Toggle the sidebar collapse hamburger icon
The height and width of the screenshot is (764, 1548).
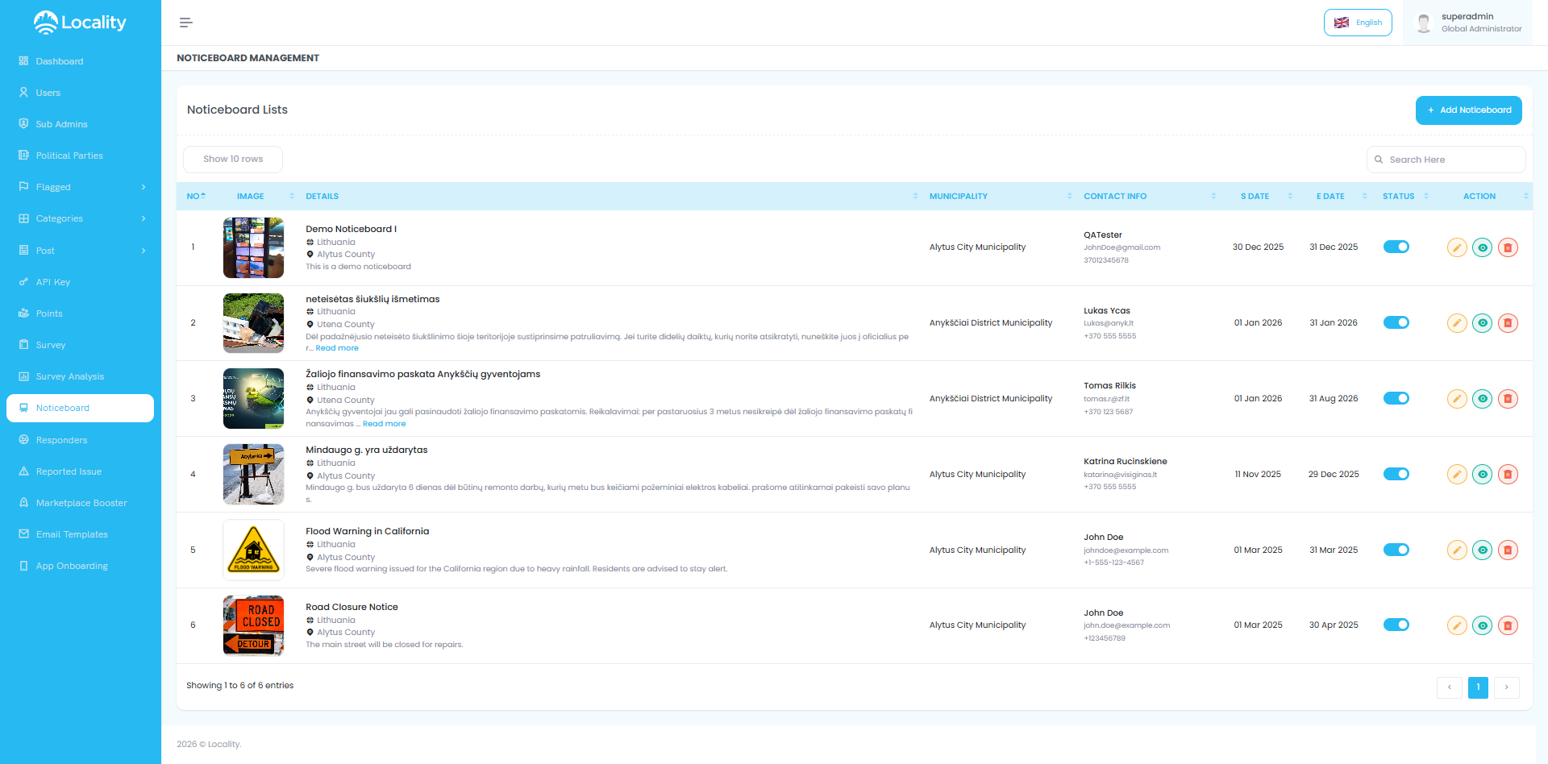point(185,23)
